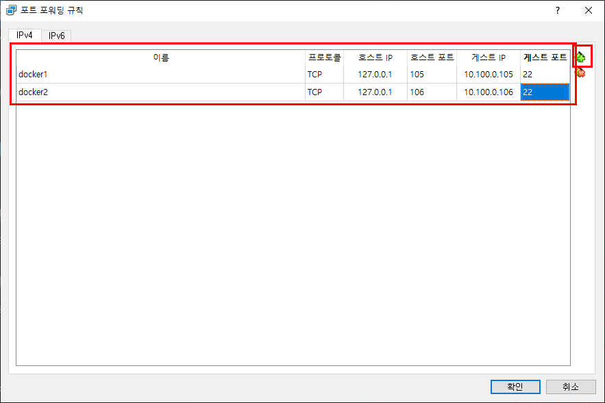This screenshot has width=605, height=403.
Task: Open the TCP protocol cell for docker2
Action: pos(325,92)
